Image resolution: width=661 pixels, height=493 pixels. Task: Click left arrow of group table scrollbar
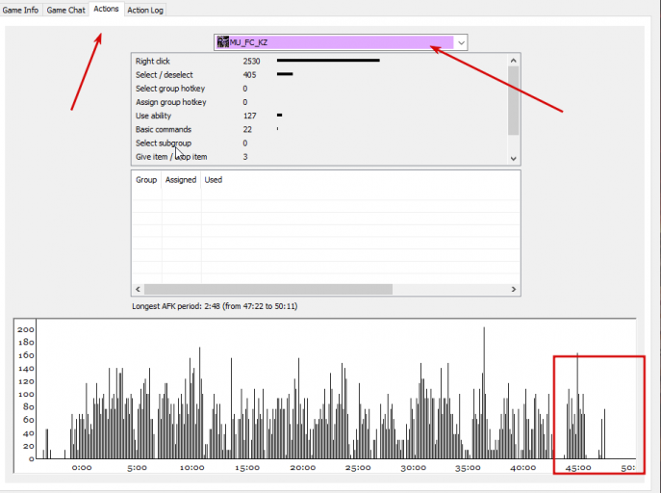pos(138,289)
